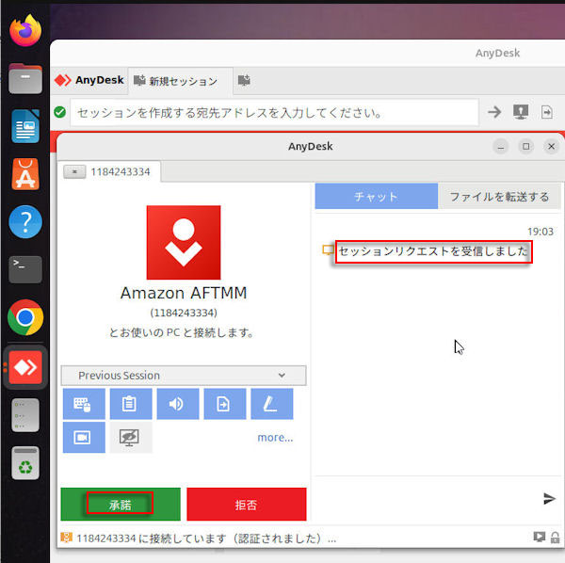Toggle the whiteboard drawing permission
565x563 pixels.
(272, 404)
